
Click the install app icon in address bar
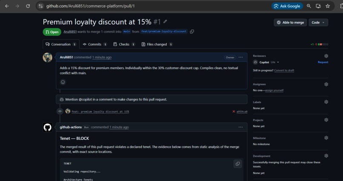318,6
